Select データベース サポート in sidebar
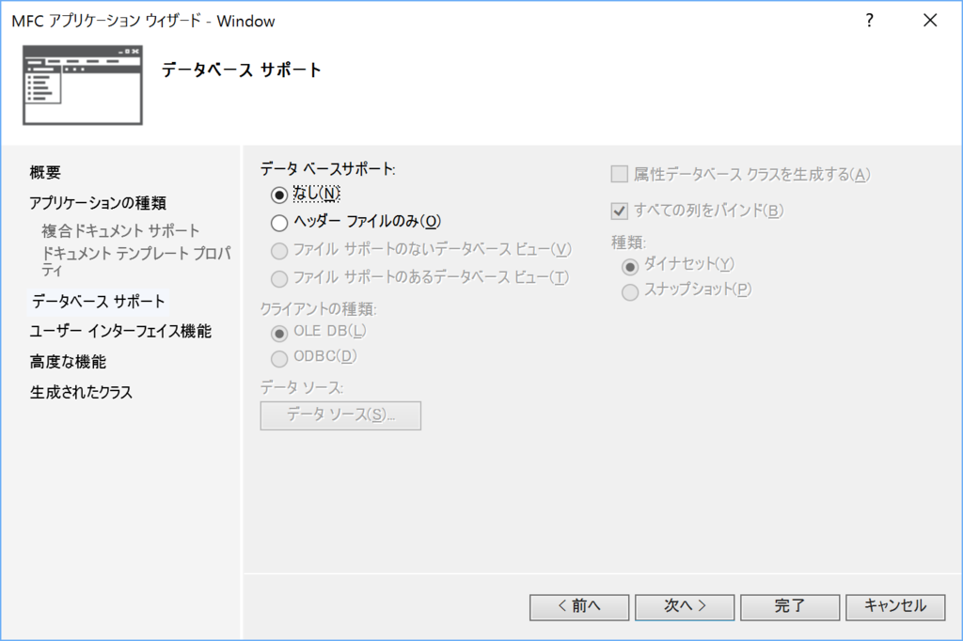Screen dimensions: 963x641 click(98, 302)
